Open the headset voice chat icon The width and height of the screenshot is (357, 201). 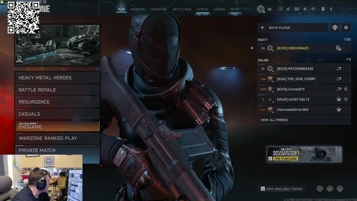297,9
